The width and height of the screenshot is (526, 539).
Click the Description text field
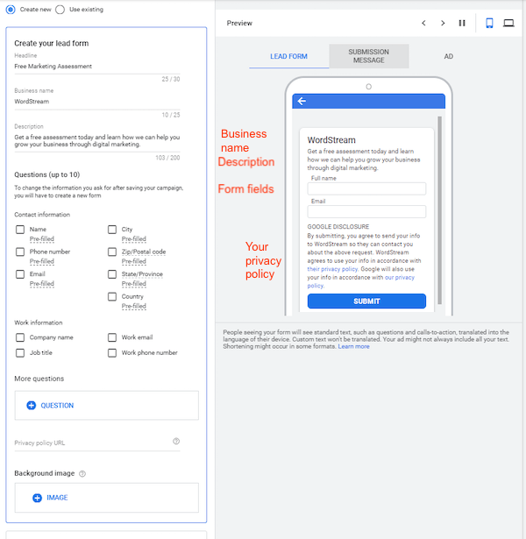click(x=97, y=140)
